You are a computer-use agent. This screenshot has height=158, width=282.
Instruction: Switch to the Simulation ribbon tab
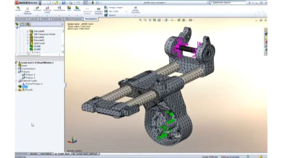tap(91, 19)
